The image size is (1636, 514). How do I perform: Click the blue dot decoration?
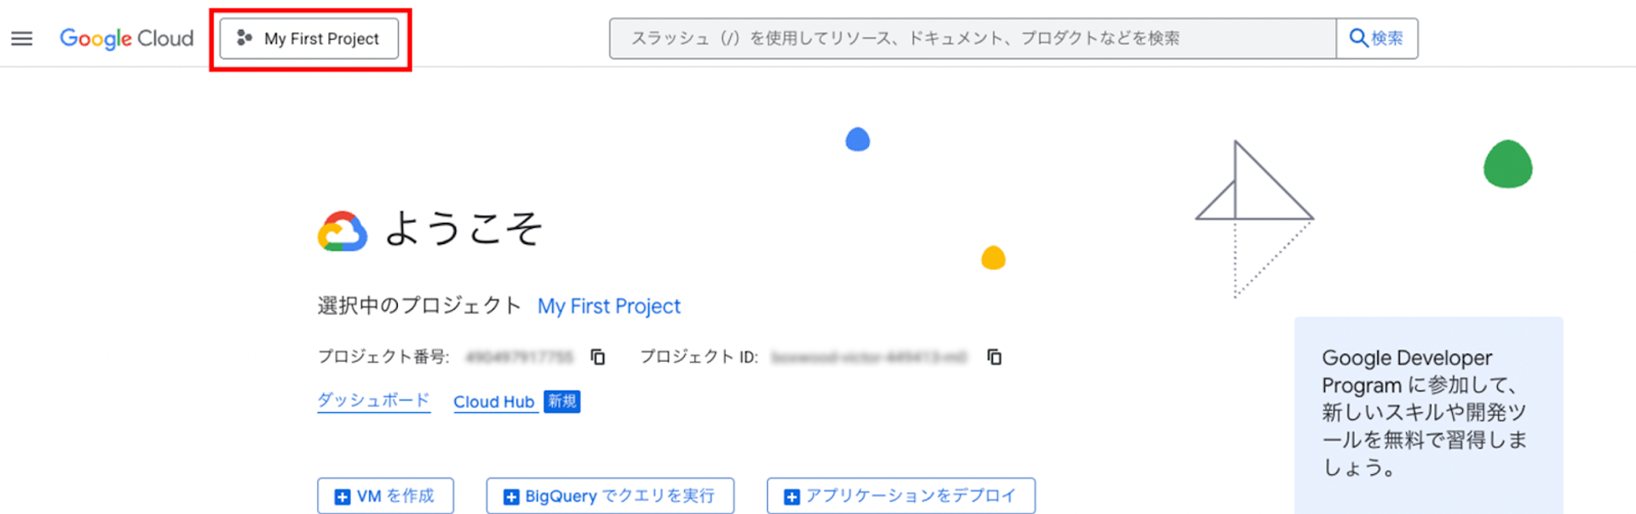pyautogui.click(x=857, y=140)
